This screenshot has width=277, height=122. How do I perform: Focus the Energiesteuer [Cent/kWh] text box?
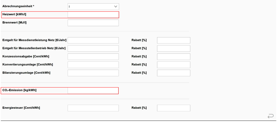(93, 108)
